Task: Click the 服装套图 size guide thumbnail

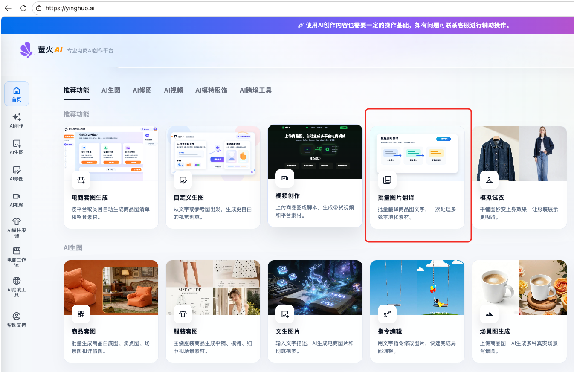Action: point(213,288)
